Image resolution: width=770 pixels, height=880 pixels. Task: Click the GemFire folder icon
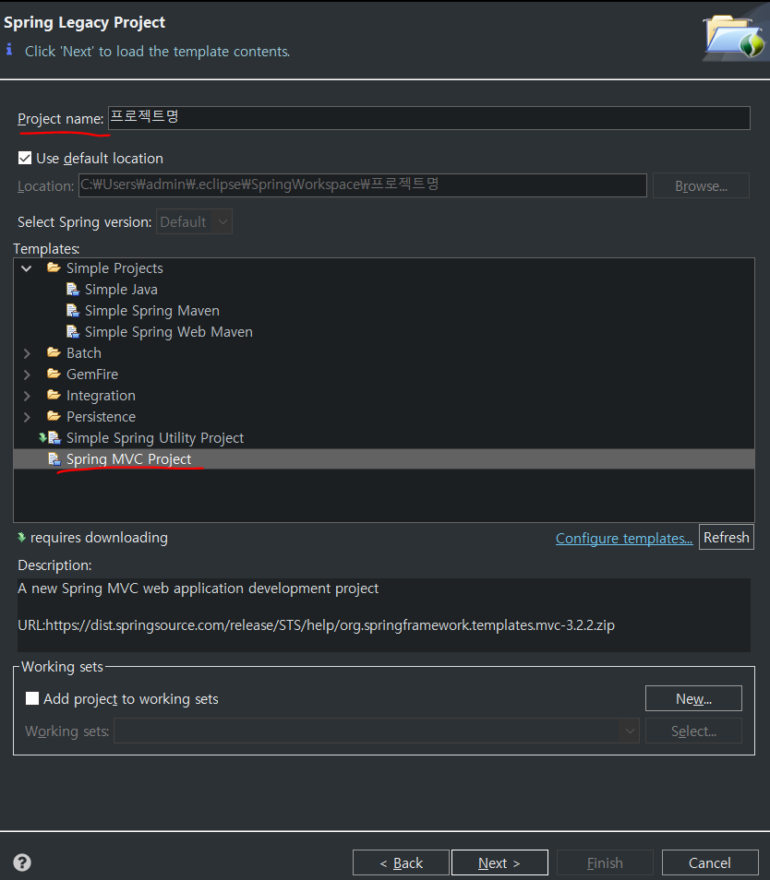[54, 374]
